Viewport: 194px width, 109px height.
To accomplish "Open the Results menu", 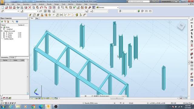I will pyautogui.click(x=49, y=4).
